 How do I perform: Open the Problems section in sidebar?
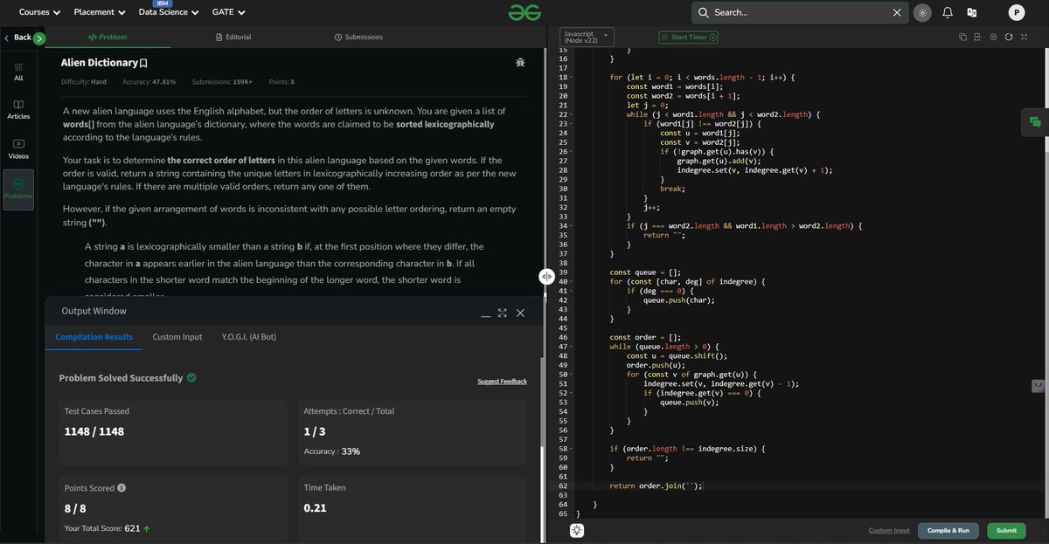pyautogui.click(x=18, y=189)
